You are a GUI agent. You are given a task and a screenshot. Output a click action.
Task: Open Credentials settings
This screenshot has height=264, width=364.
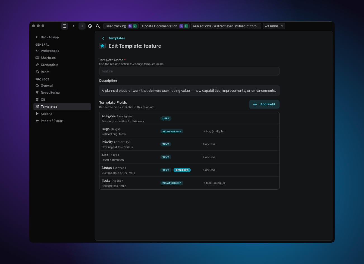tap(62, 65)
